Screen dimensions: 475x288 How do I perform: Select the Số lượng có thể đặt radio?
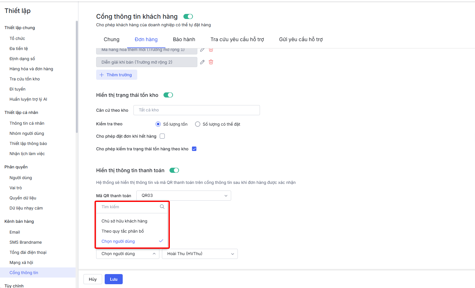(x=198, y=124)
